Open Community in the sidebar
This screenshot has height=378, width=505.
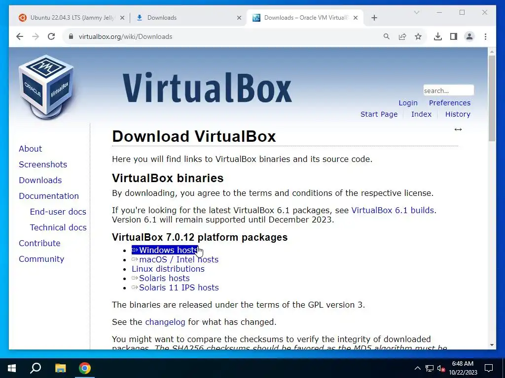[x=41, y=259]
